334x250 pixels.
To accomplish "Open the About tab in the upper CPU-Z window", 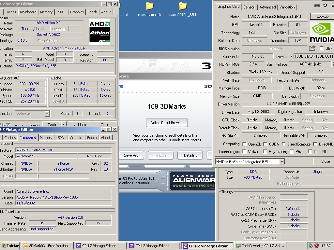I will [106, 12].
